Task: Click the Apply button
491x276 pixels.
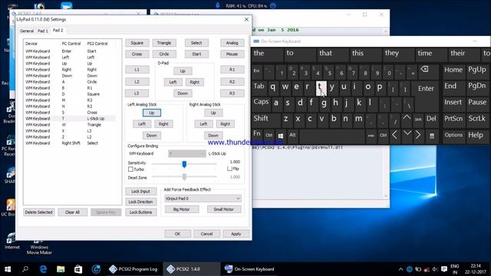Action: [x=236, y=234]
